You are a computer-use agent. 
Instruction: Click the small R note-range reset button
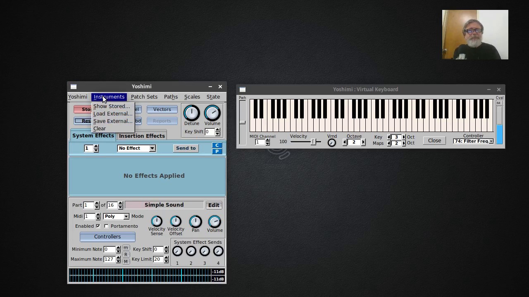[126, 255]
